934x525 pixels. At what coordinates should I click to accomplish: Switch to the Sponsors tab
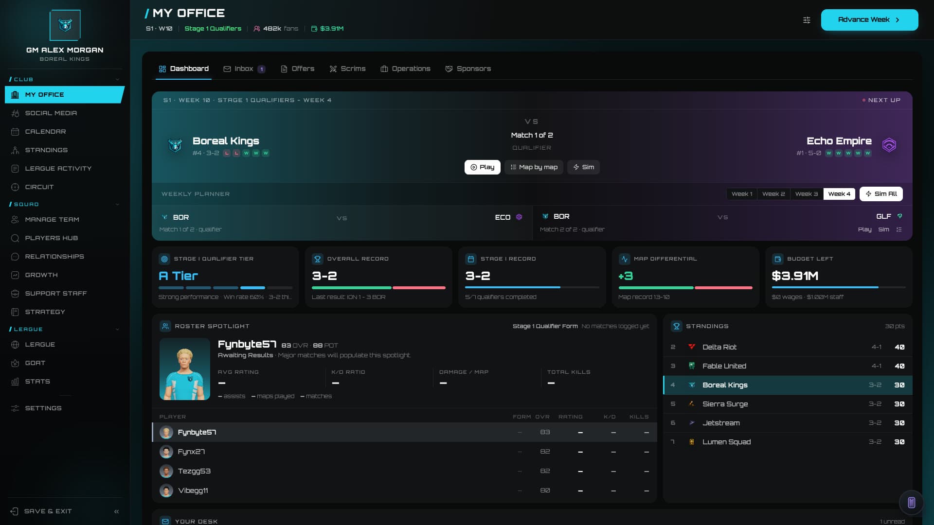click(x=468, y=69)
